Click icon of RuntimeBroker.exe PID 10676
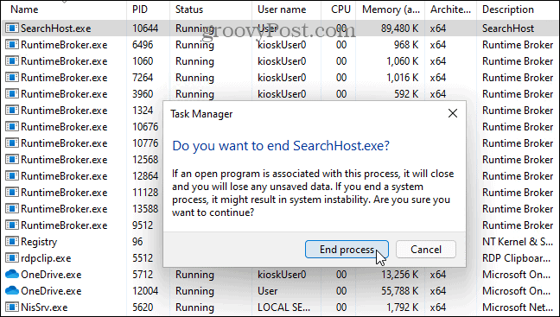The width and height of the screenshot is (560, 317). [x=12, y=127]
